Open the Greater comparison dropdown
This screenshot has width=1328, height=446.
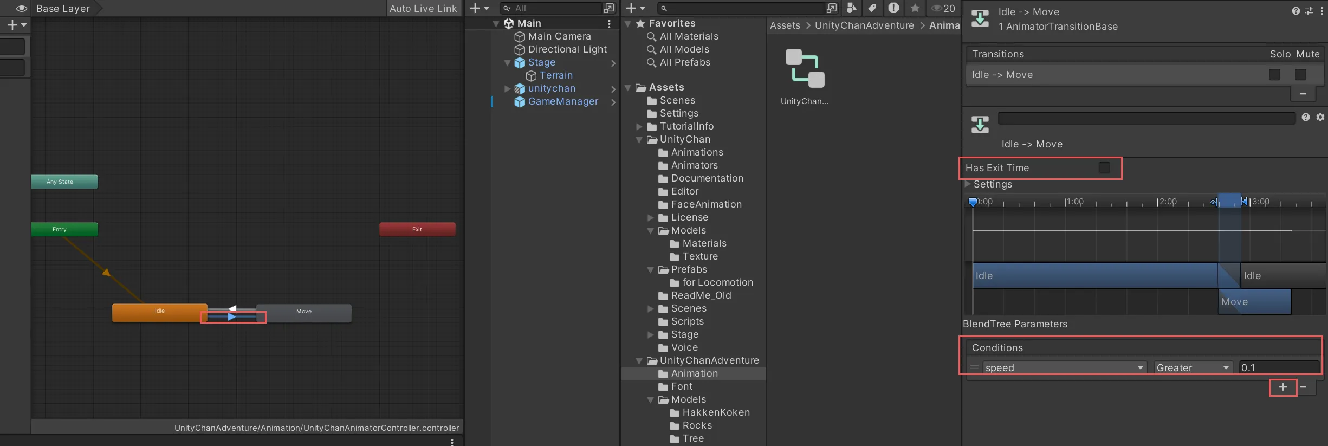click(1193, 367)
